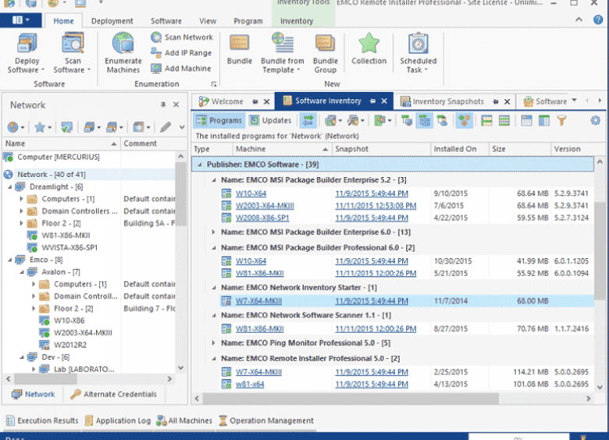Open Enumeration group dialog launcher
This screenshot has width=609, height=440.
[214, 83]
